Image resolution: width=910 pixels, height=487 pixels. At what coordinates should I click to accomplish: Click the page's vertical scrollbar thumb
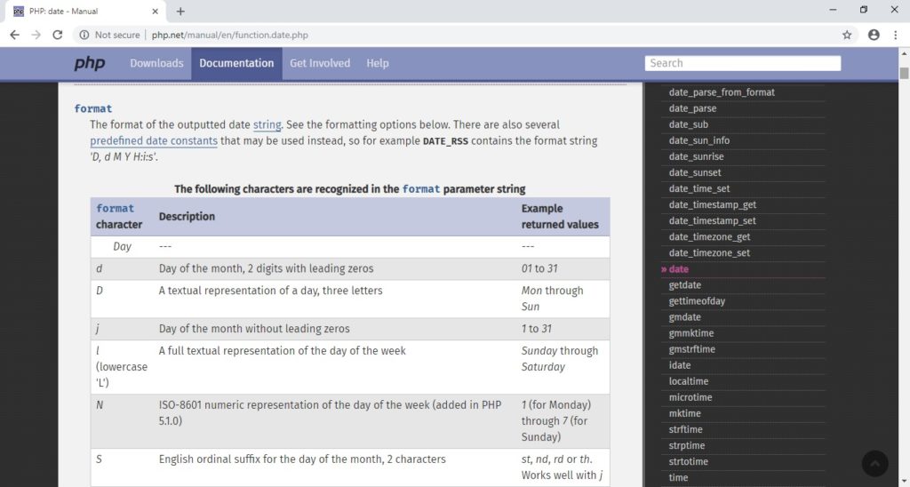point(904,73)
